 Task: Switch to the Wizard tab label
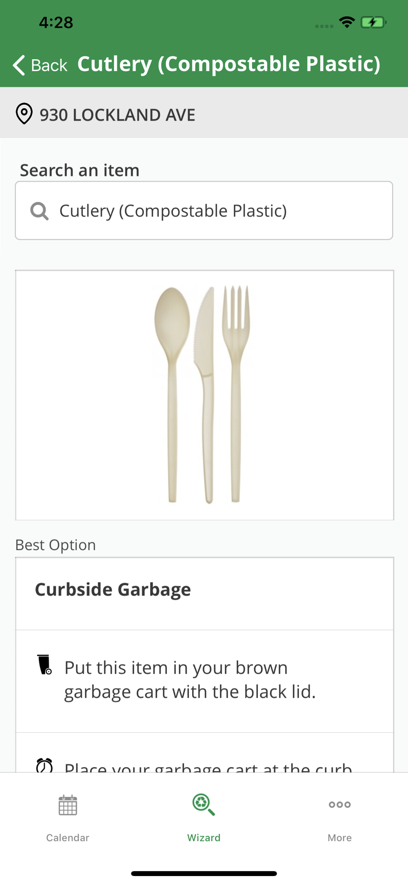[204, 838]
